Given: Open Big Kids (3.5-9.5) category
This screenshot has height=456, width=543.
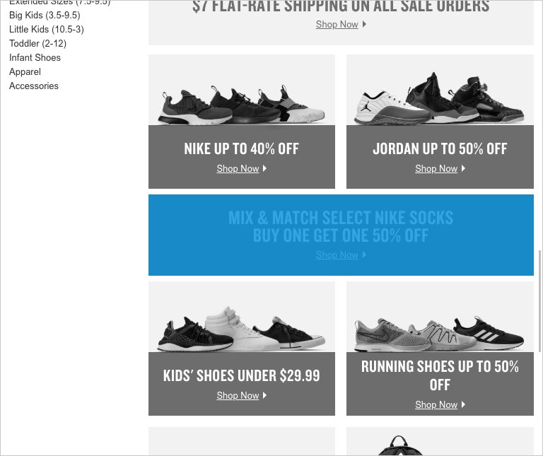Looking at the screenshot, I should click(x=45, y=16).
